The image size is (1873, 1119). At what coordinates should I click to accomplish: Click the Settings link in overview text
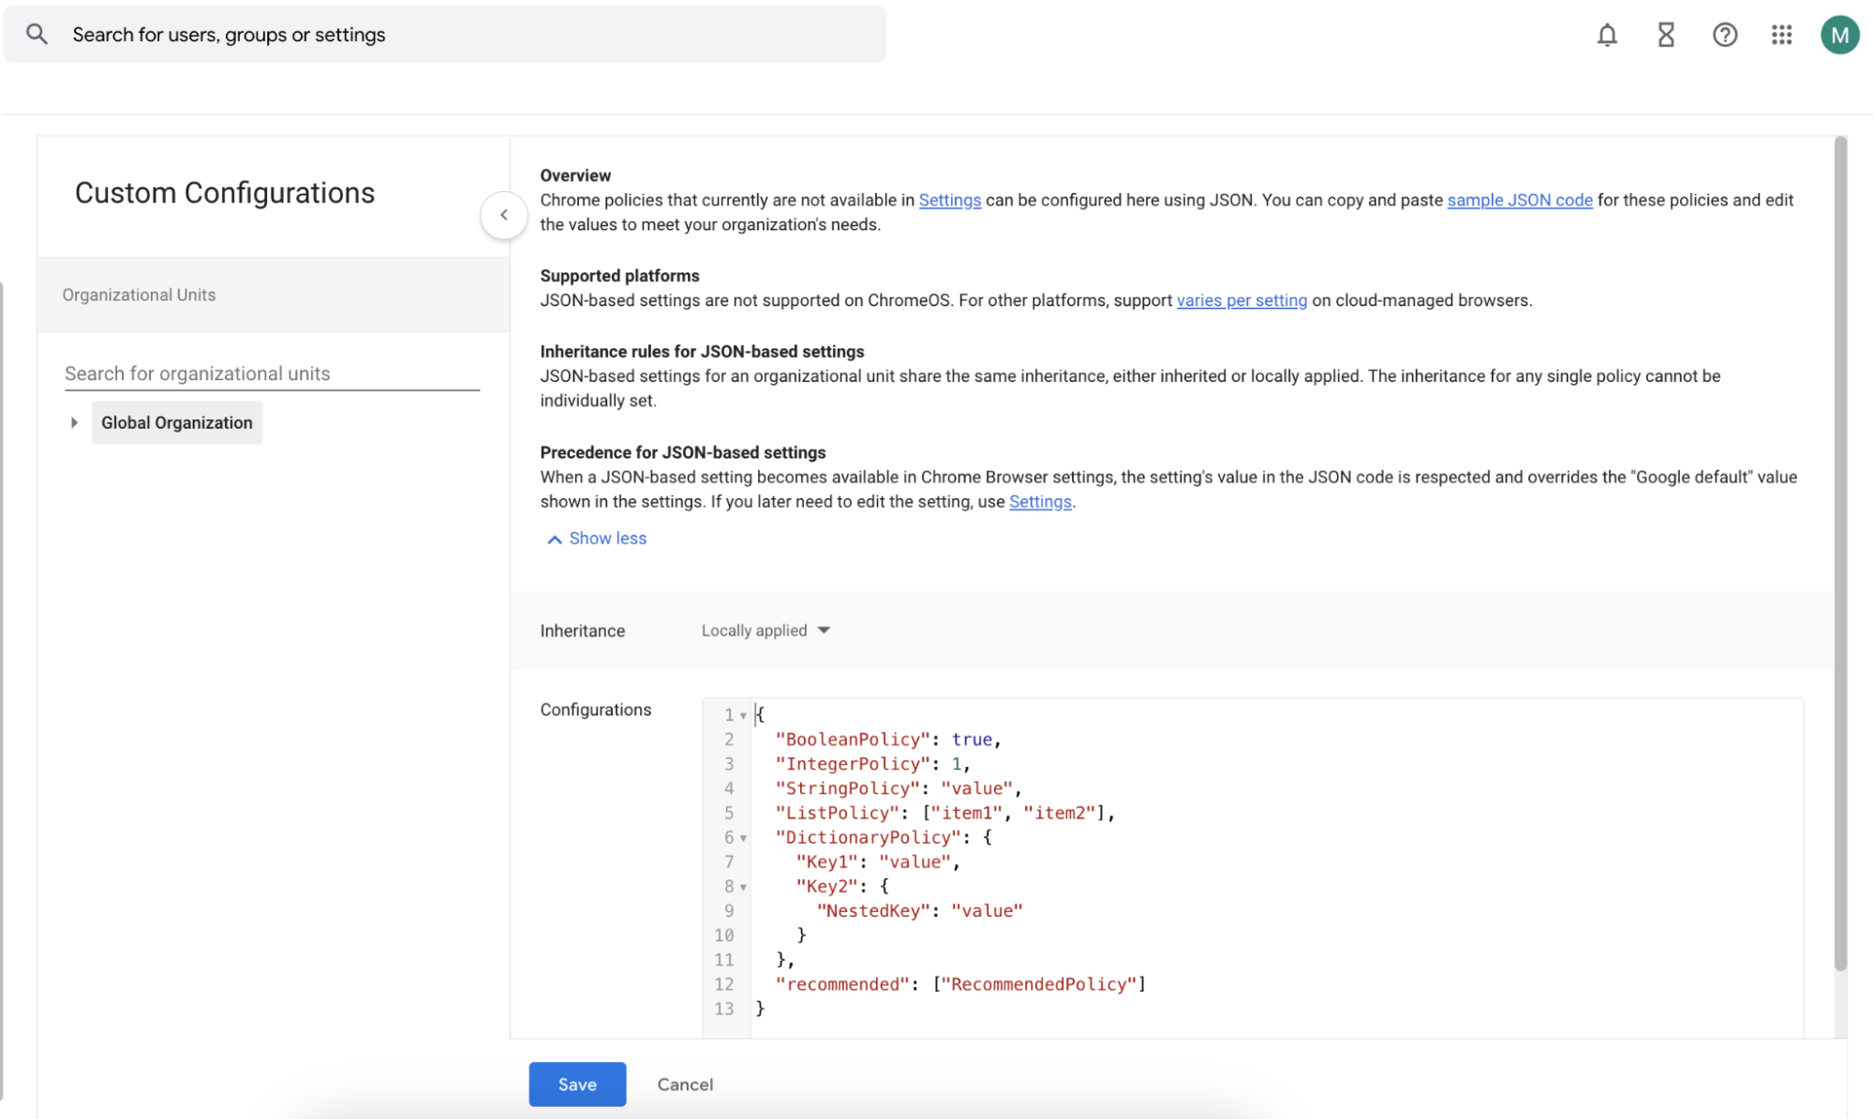(949, 199)
